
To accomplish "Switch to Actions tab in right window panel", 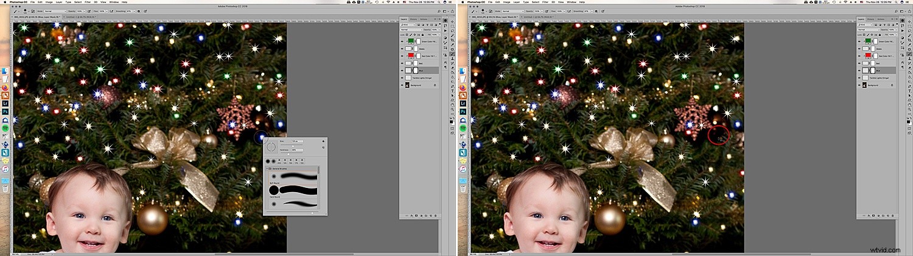I will (x=881, y=19).
